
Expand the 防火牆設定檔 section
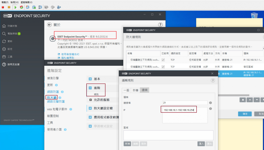tap(90, 108)
